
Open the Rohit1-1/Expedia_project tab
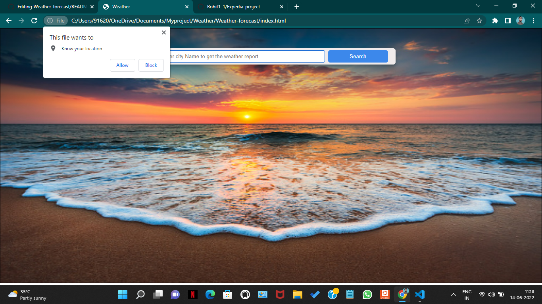240,7
